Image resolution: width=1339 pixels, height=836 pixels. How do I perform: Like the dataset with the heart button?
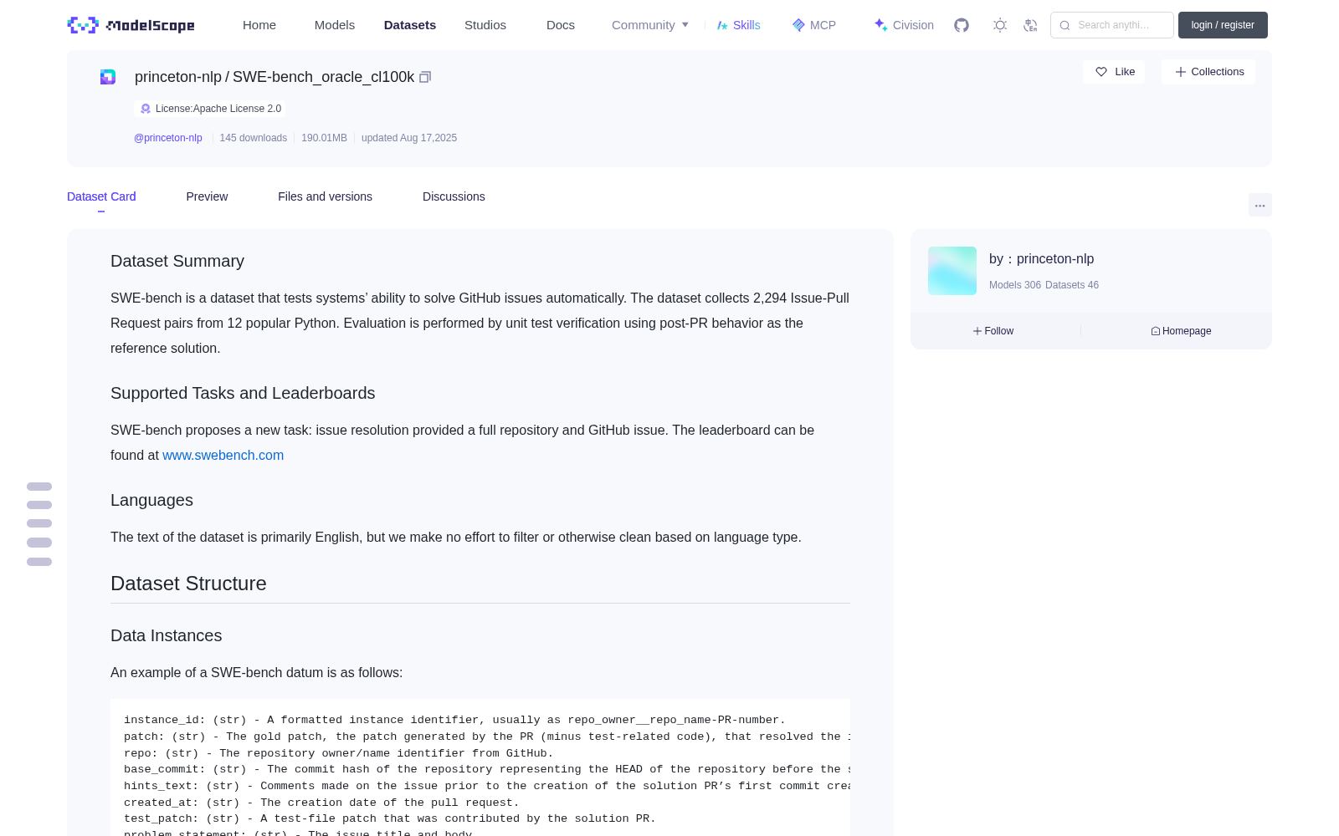coord(1114,72)
